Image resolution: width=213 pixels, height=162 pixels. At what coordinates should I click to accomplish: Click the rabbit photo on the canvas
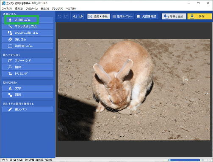pyautogui.click(x=134, y=90)
